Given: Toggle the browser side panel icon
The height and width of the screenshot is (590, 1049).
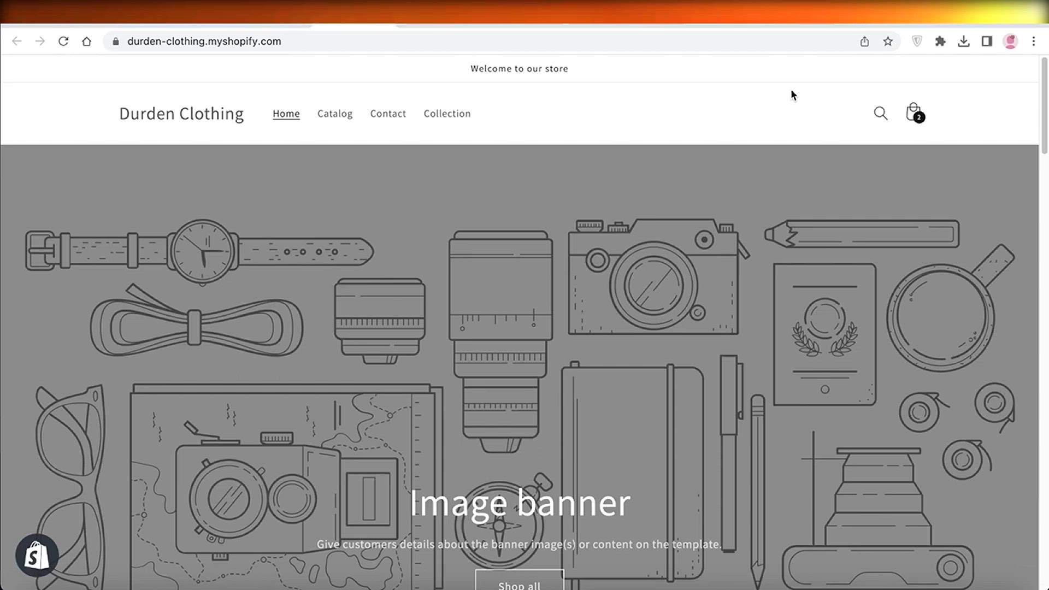Looking at the screenshot, I should point(987,42).
